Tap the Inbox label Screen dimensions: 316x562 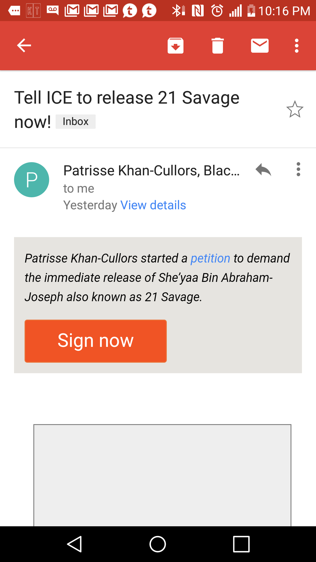click(75, 121)
